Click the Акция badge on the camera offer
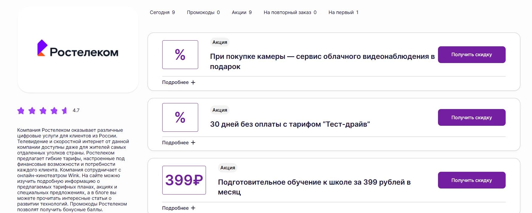The width and height of the screenshot is (532, 213). pyautogui.click(x=219, y=42)
